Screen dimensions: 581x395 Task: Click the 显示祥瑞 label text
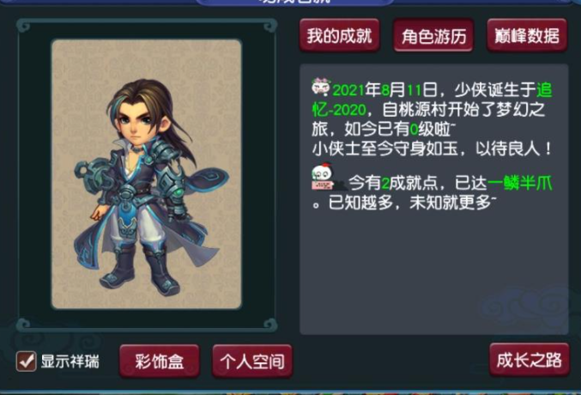tap(70, 362)
